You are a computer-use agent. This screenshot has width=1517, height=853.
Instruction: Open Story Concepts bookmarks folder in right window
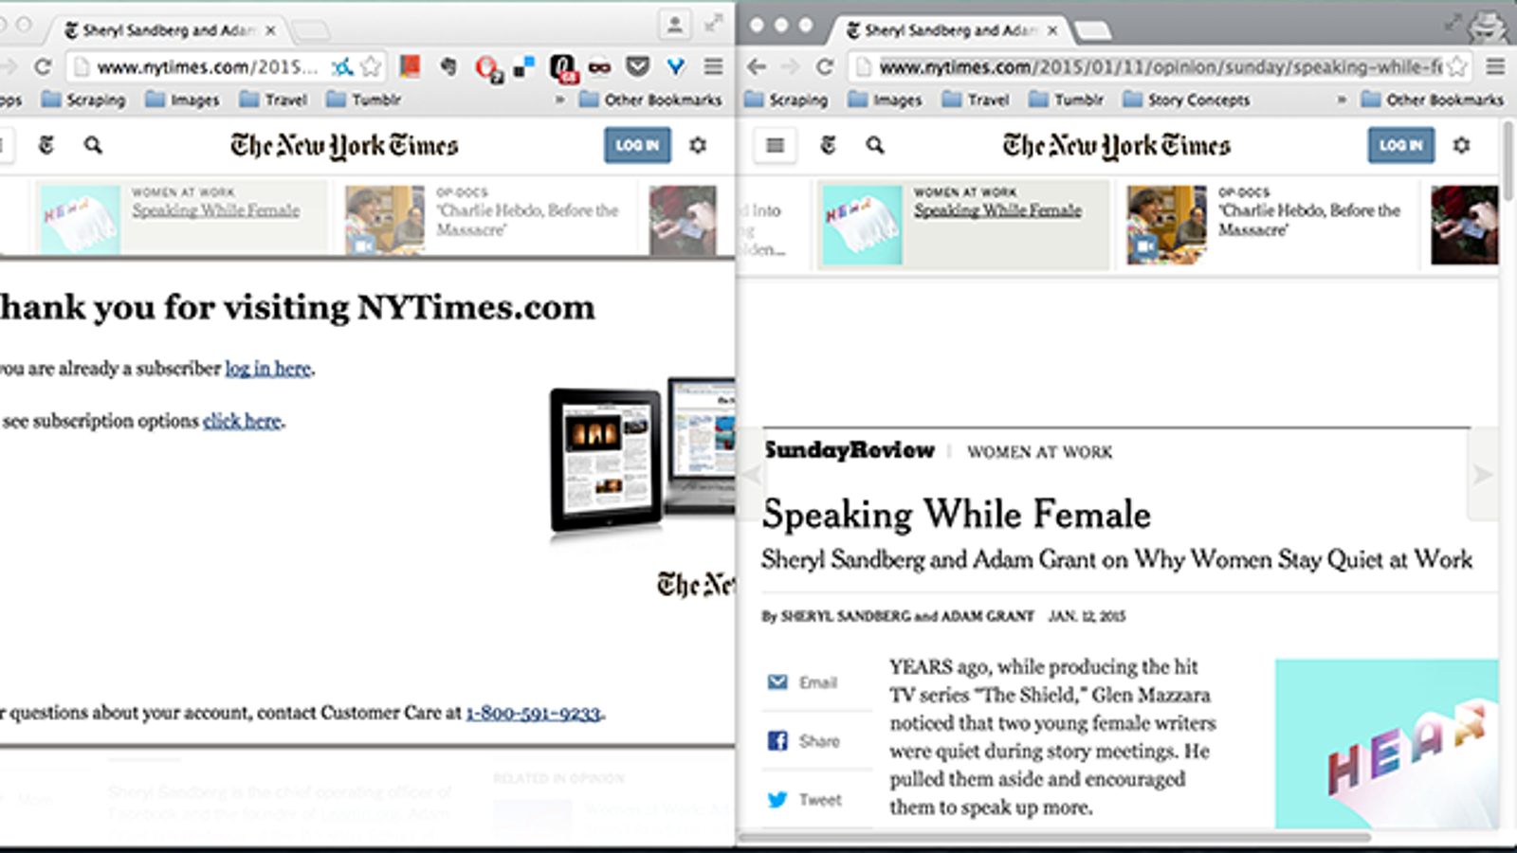(1187, 100)
